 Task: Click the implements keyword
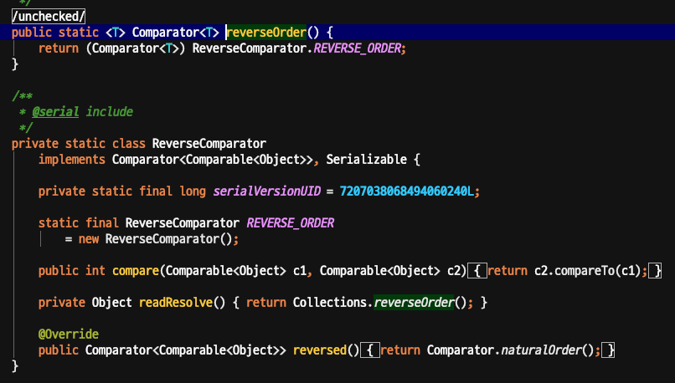pos(72,160)
